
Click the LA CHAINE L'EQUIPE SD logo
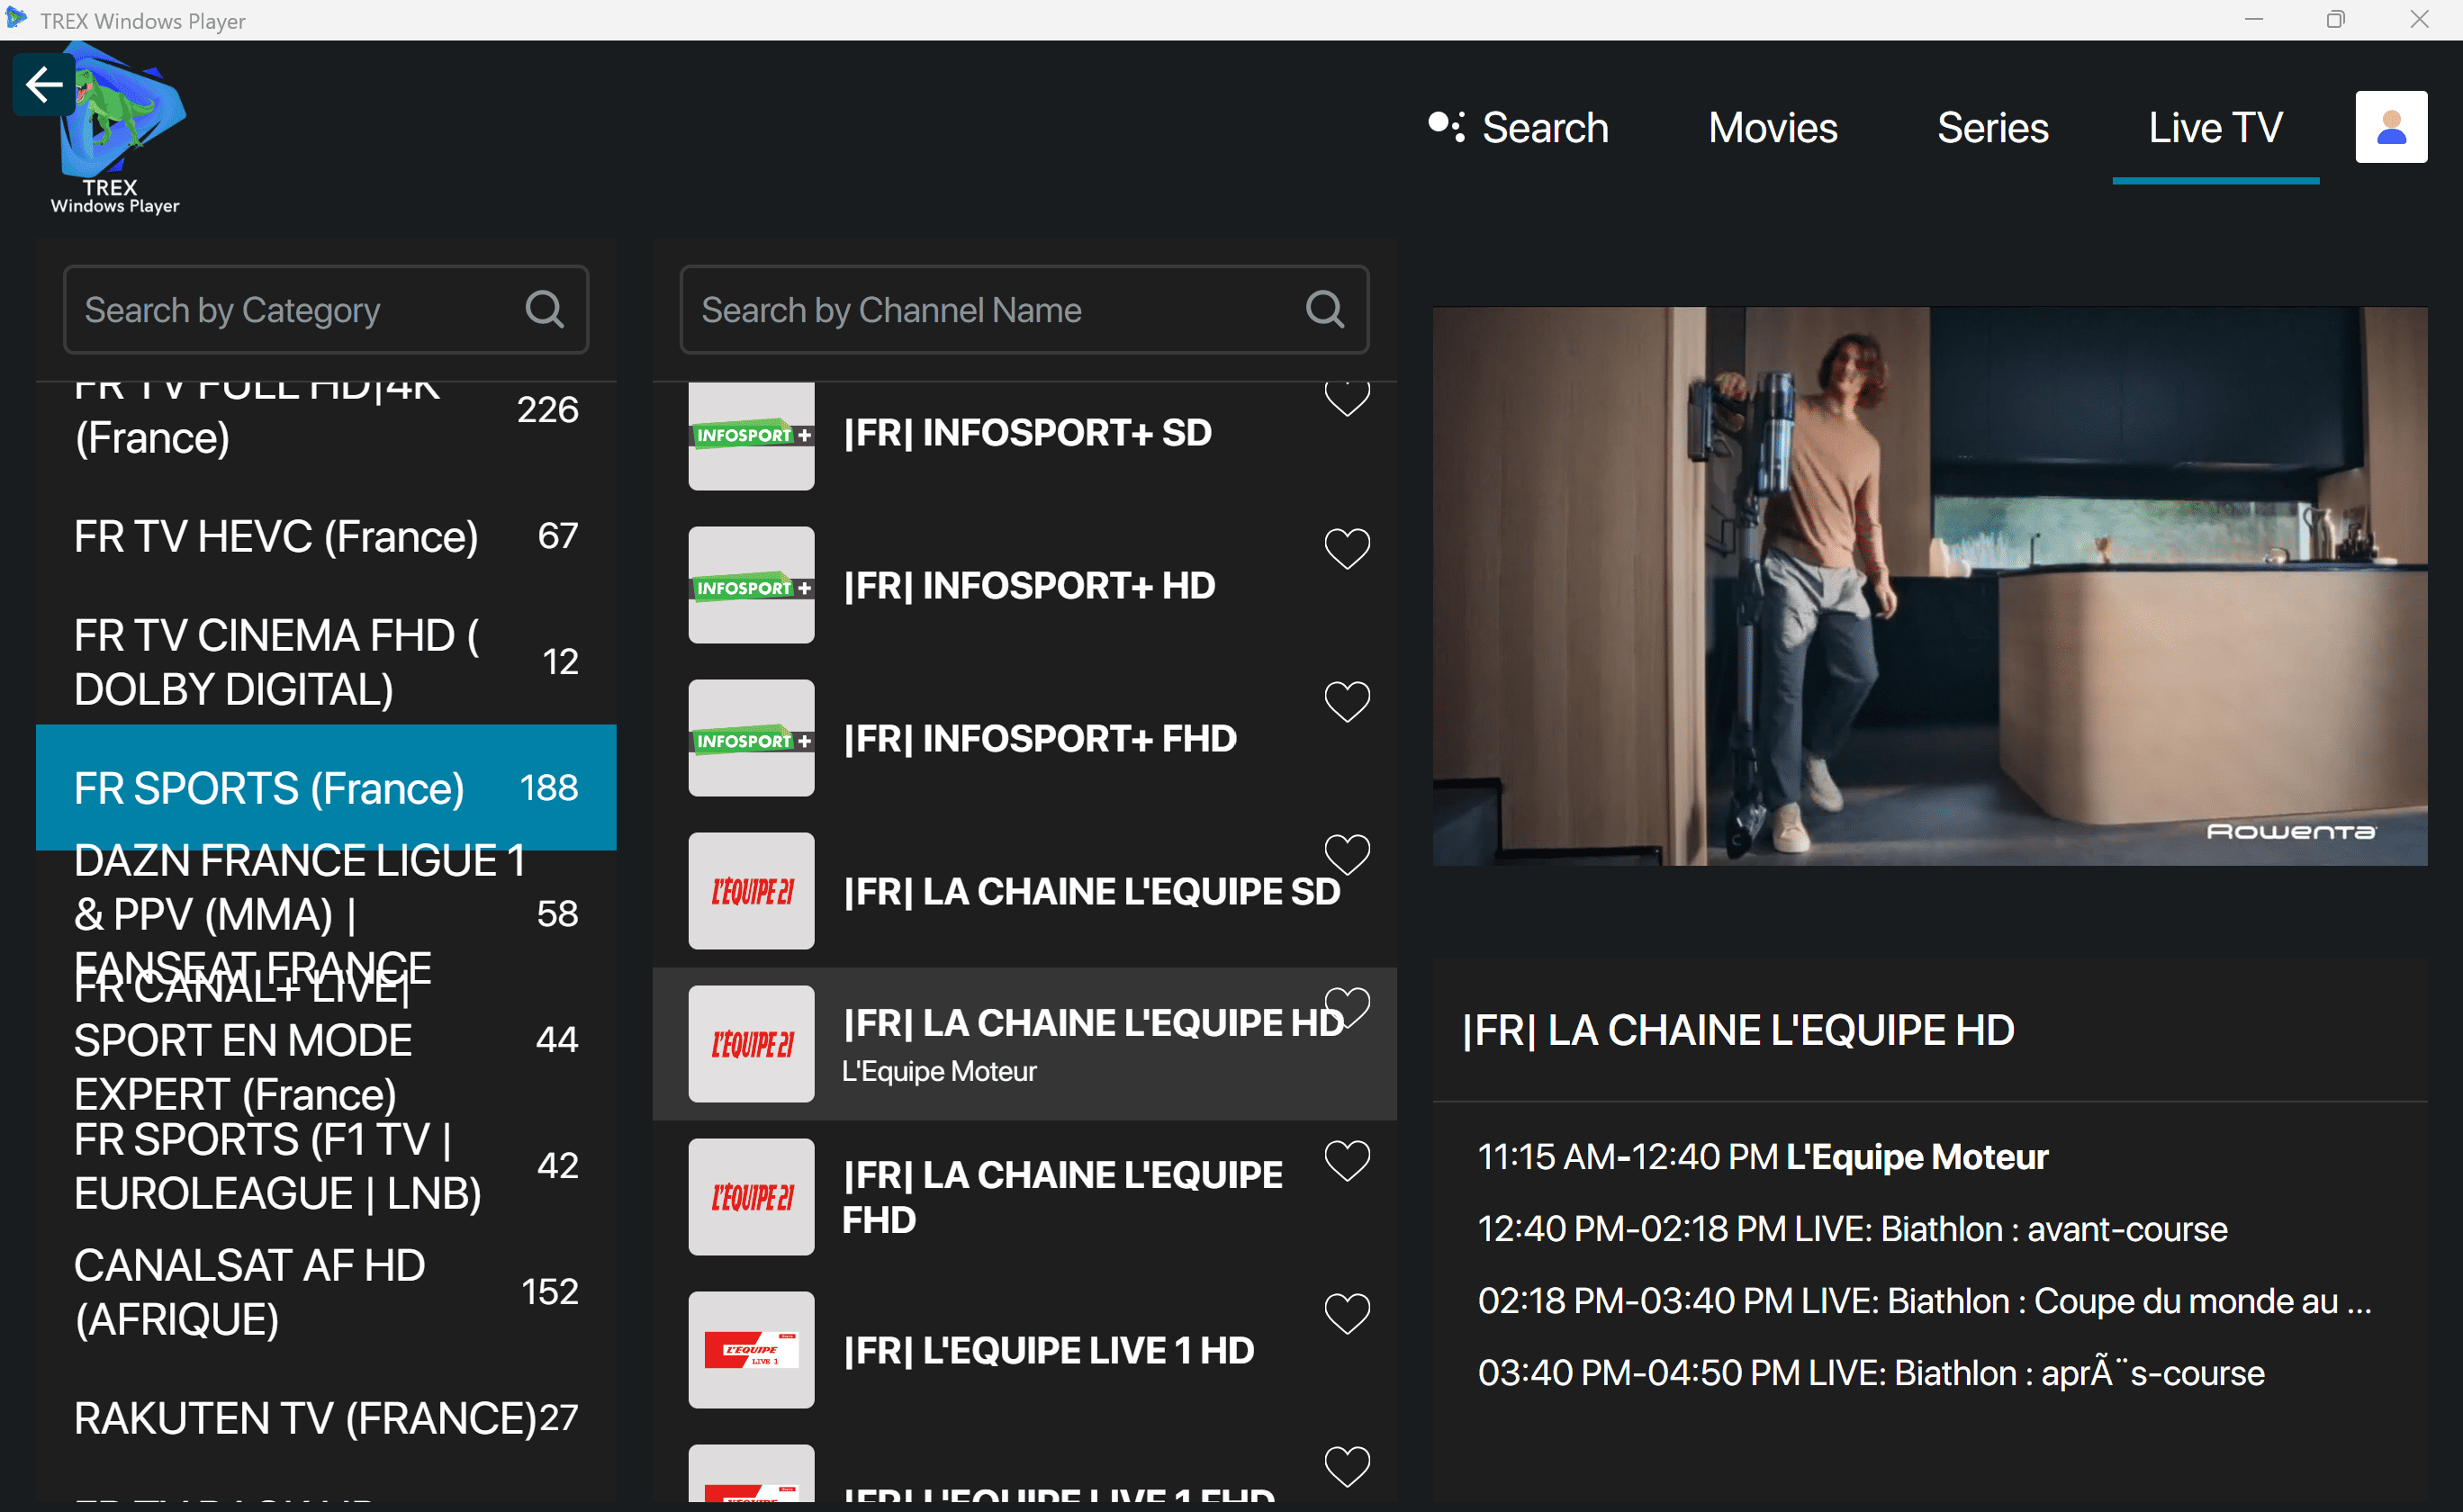coord(751,891)
